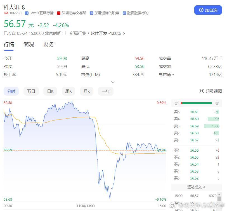Select the 分时 chart period
227x211 pixels.
11,91
